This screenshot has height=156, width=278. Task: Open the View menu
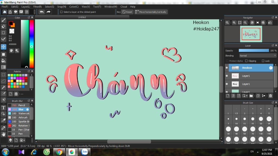86,6
